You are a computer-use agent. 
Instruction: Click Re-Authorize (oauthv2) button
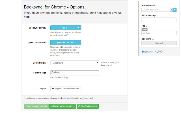coord(63,106)
